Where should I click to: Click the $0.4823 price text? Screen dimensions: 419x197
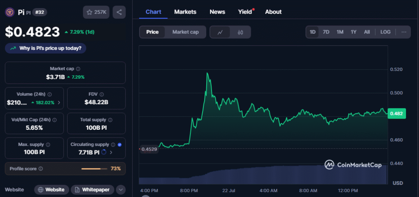pyautogui.click(x=32, y=32)
